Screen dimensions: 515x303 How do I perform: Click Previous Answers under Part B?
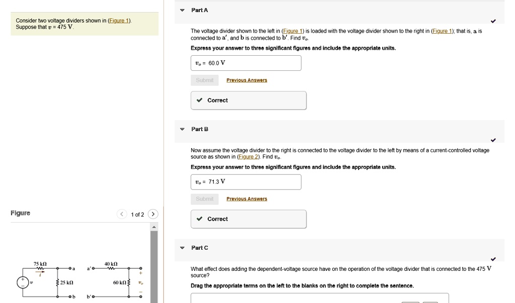tap(246, 198)
